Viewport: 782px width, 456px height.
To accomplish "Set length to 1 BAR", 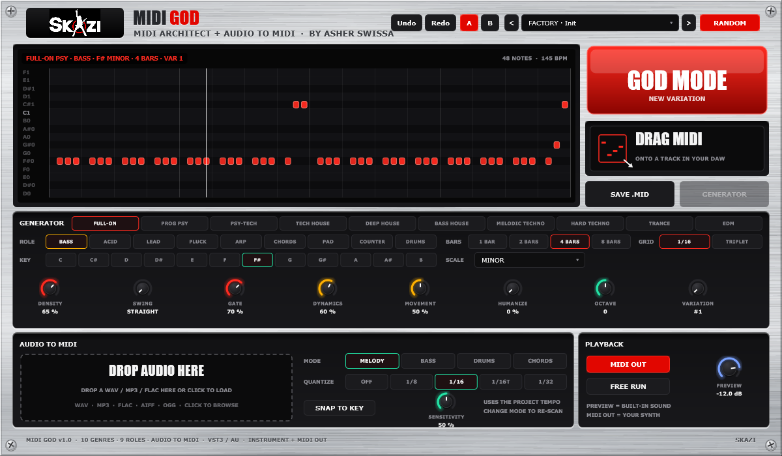I will point(487,242).
